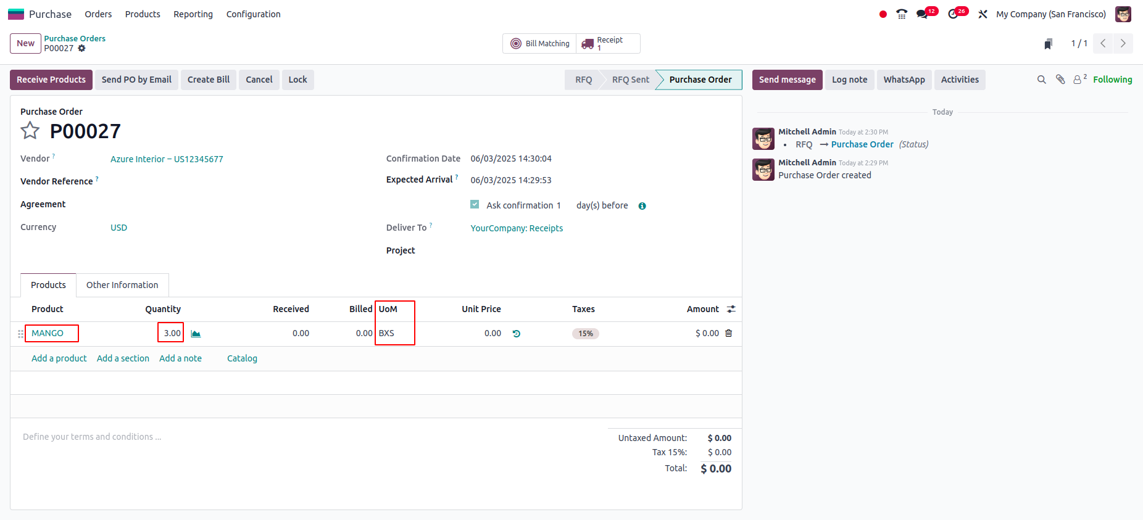
Task: Switch to the Other Information tab
Action: [x=122, y=285]
